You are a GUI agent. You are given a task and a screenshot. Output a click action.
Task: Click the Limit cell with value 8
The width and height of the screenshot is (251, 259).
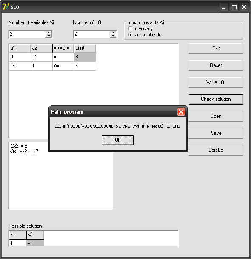pos(85,57)
